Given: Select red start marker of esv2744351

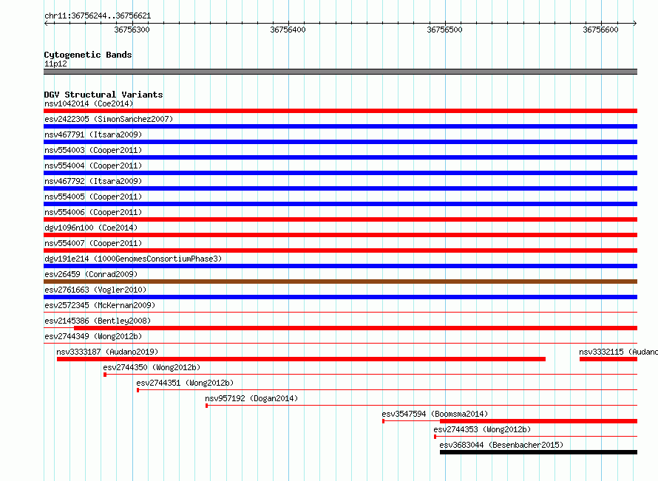Looking at the screenshot, I should click(x=138, y=390).
